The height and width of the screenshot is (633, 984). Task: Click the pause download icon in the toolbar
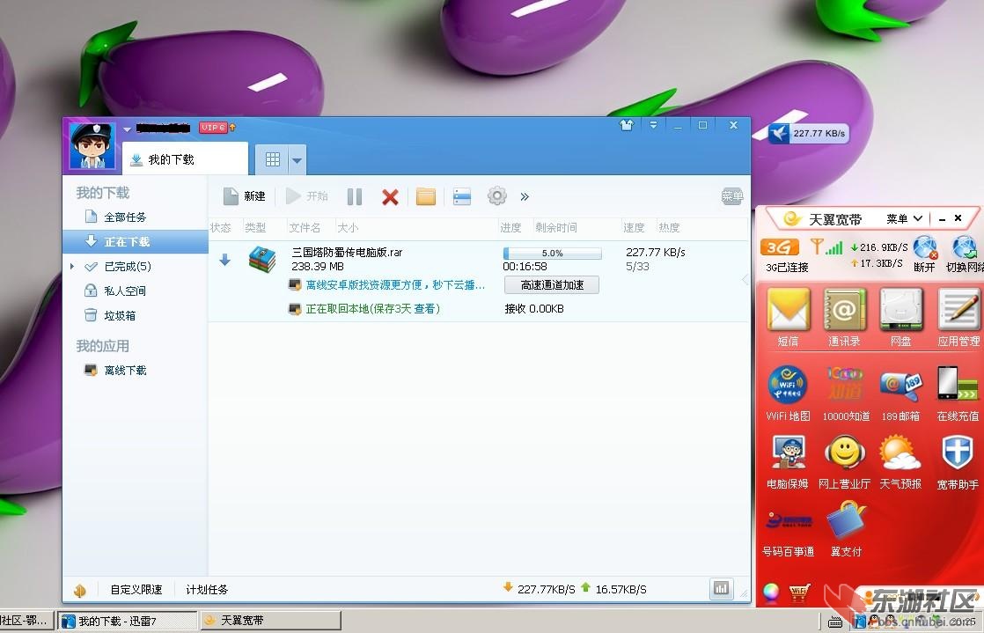(355, 197)
